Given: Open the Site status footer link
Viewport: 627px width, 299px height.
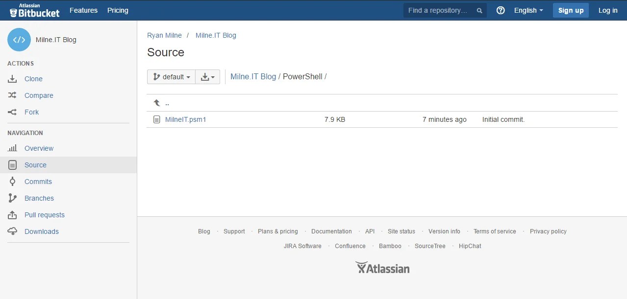Looking at the screenshot, I should point(401,231).
